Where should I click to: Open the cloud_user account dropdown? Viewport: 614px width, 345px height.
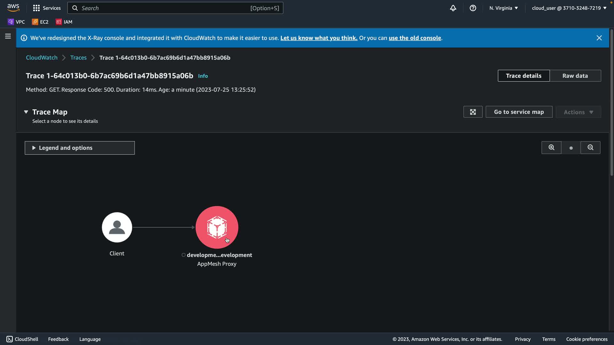pyautogui.click(x=569, y=8)
